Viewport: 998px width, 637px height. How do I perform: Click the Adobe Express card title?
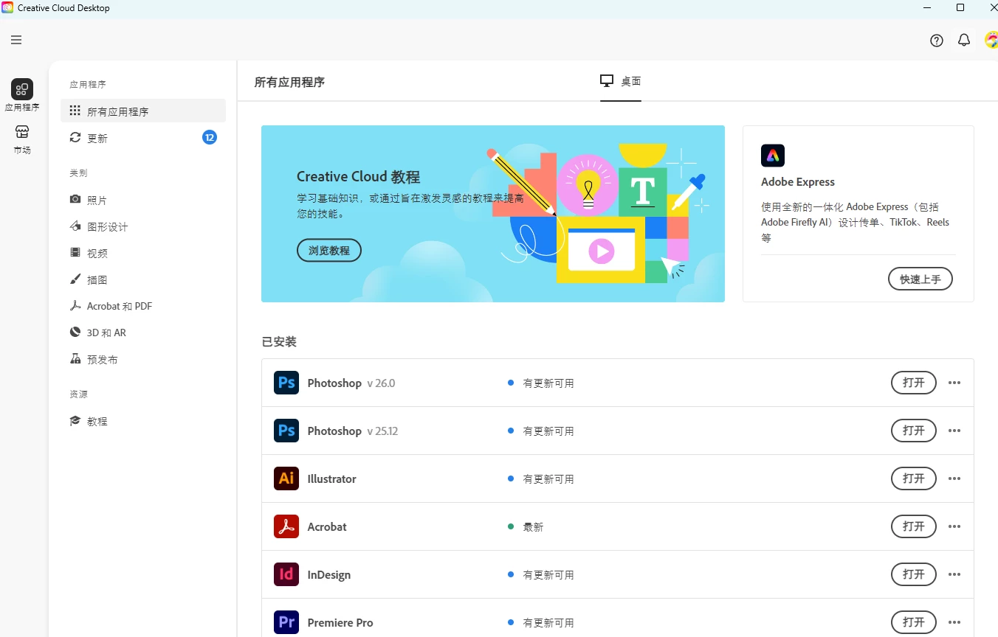tap(798, 181)
